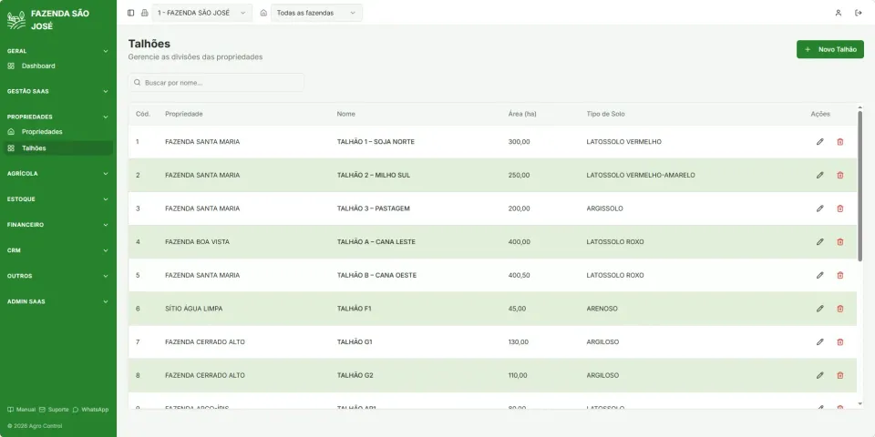Click the scrollbar down arrow
The height and width of the screenshot is (437, 875).
click(x=860, y=403)
